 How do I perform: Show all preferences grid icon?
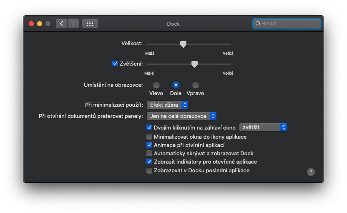tap(90, 24)
